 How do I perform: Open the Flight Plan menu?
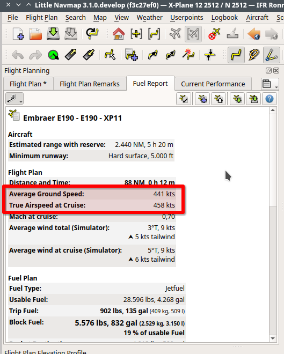coord(41,18)
